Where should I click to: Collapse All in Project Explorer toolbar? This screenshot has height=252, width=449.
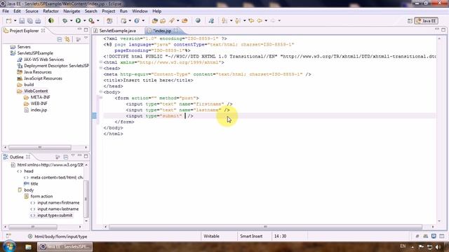tap(60, 39)
